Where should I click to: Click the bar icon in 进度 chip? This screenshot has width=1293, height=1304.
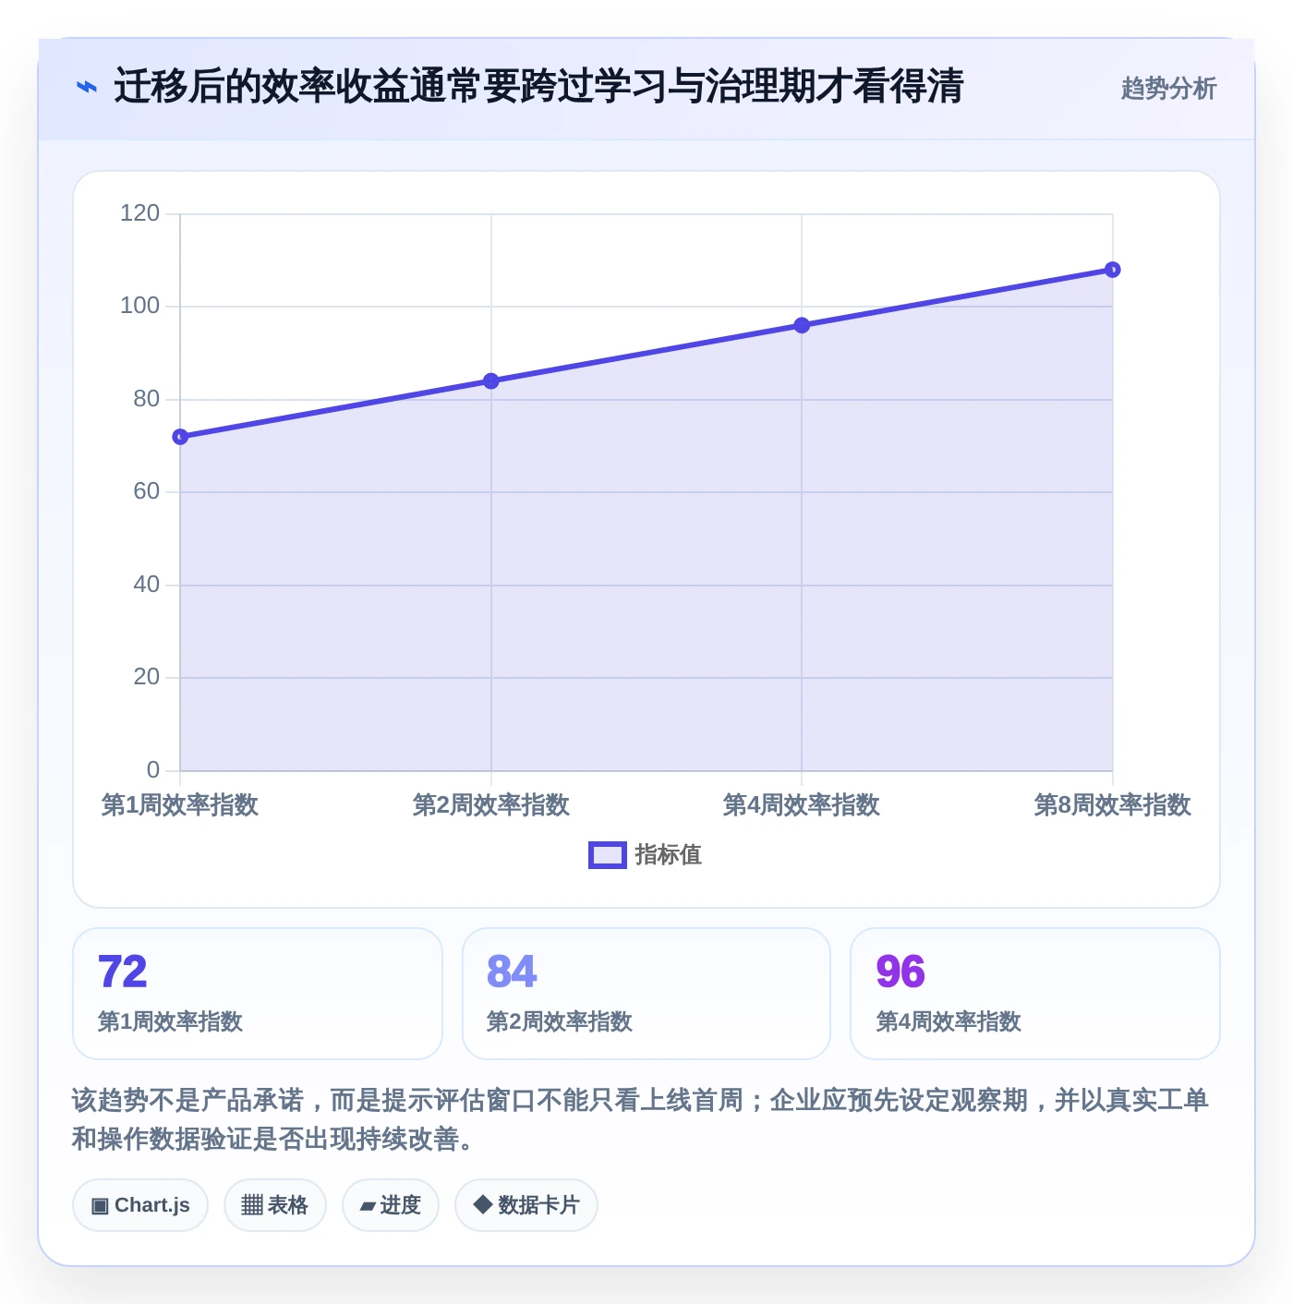[368, 1206]
